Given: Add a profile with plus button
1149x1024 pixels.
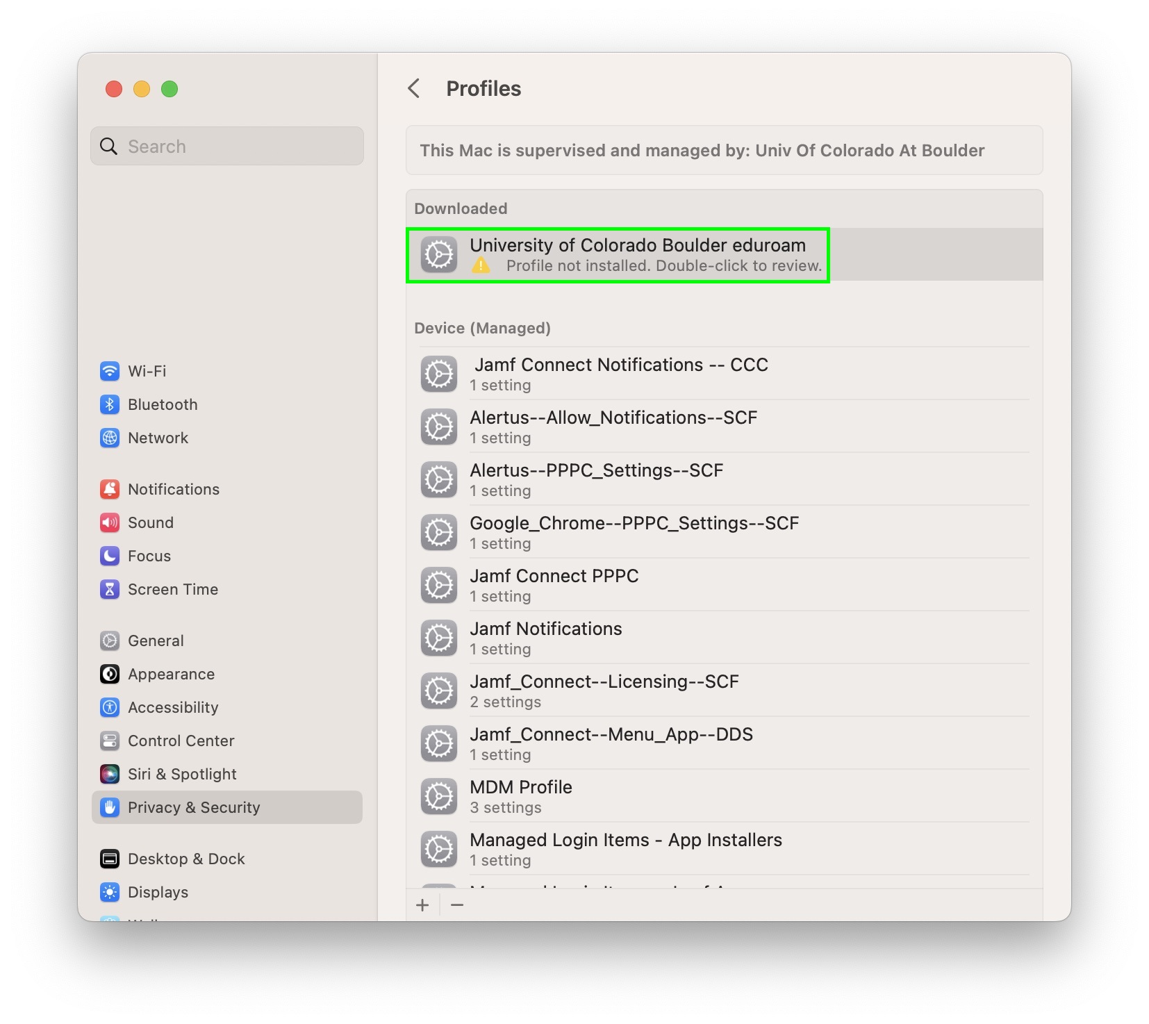Looking at the screenshot, I should [422, 905].
